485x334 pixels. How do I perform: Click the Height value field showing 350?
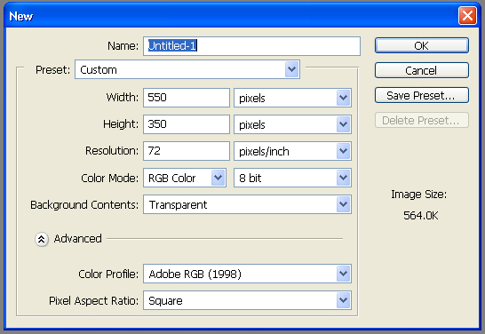tap(187, 124)
